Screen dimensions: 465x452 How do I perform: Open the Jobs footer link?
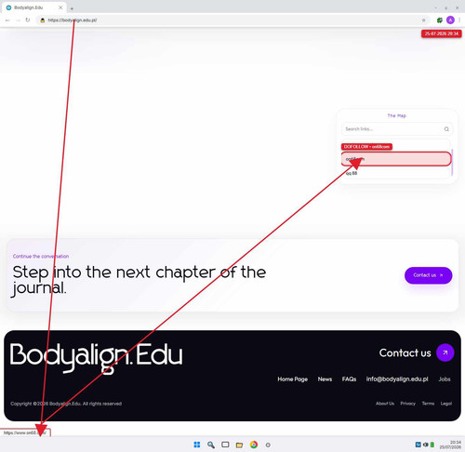click(445, 379)
